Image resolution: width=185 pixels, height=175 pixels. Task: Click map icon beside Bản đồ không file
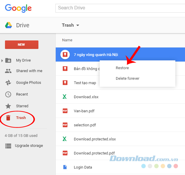(x=65, y=69)
